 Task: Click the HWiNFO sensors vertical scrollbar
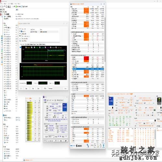tap(105, 40)
